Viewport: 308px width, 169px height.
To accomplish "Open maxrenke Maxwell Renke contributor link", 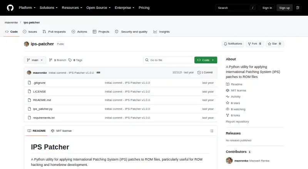I will (252, 161).
